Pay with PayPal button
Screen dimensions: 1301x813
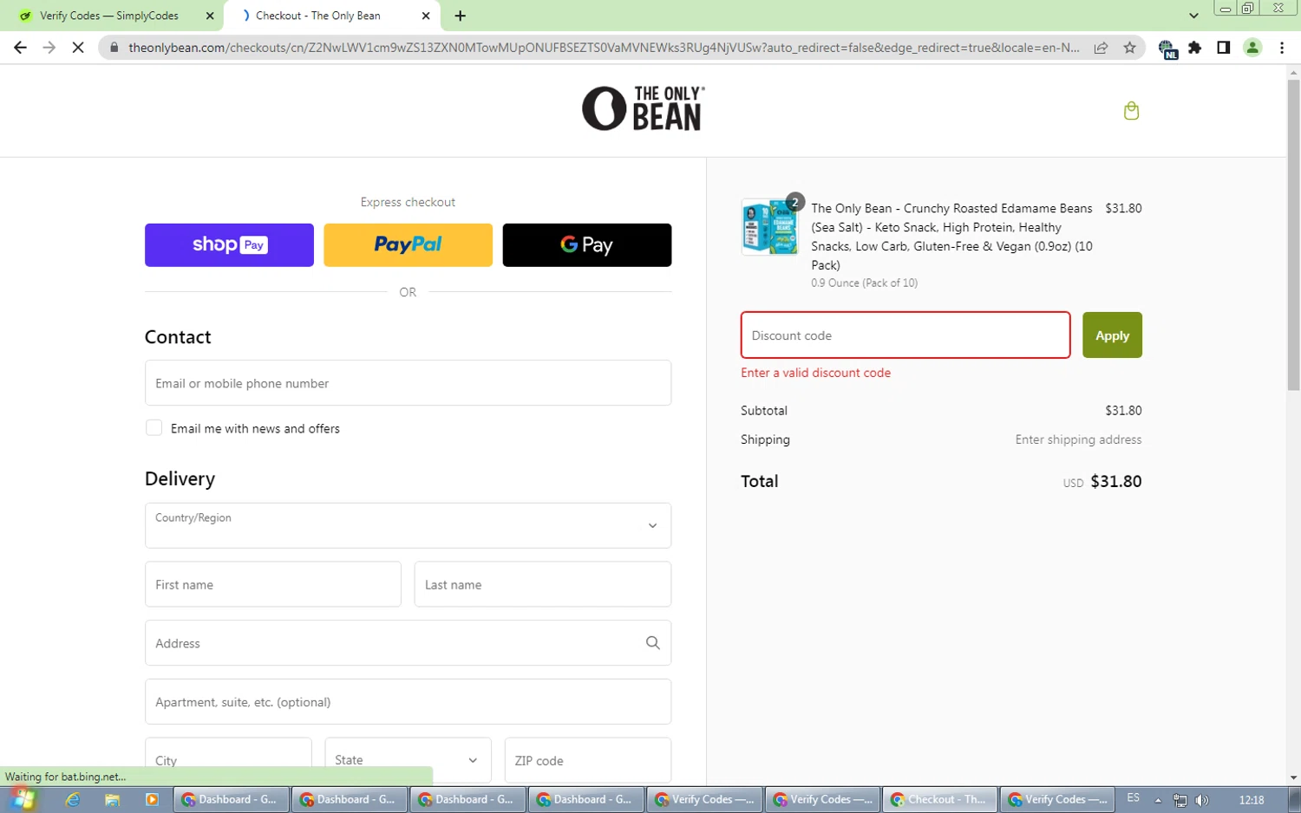[x=408, y=245]
